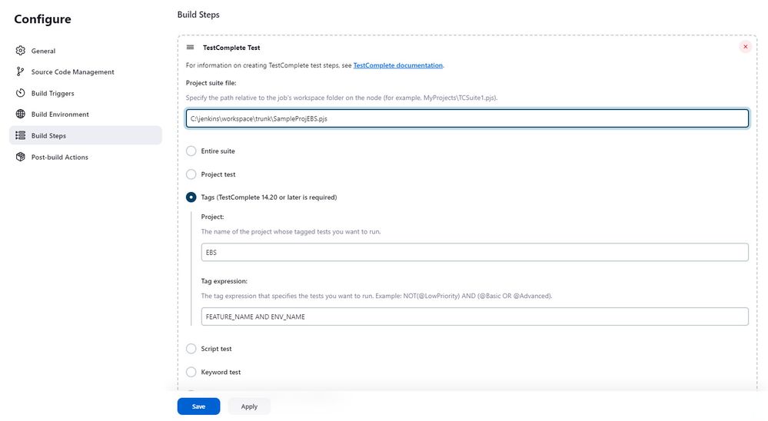Image resolution: width=768 pixels, height=421 pixels.
Task: Click the Post-build Actions cube icon
Action: [x=21, y=157]
